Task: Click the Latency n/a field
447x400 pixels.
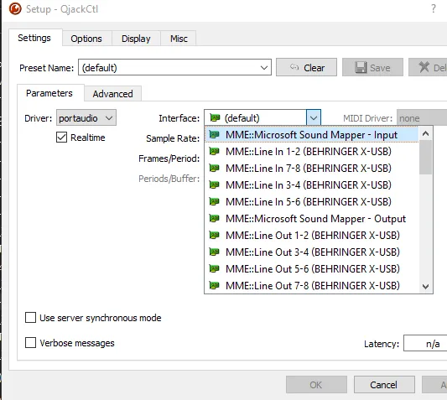Action: [425, 344]
